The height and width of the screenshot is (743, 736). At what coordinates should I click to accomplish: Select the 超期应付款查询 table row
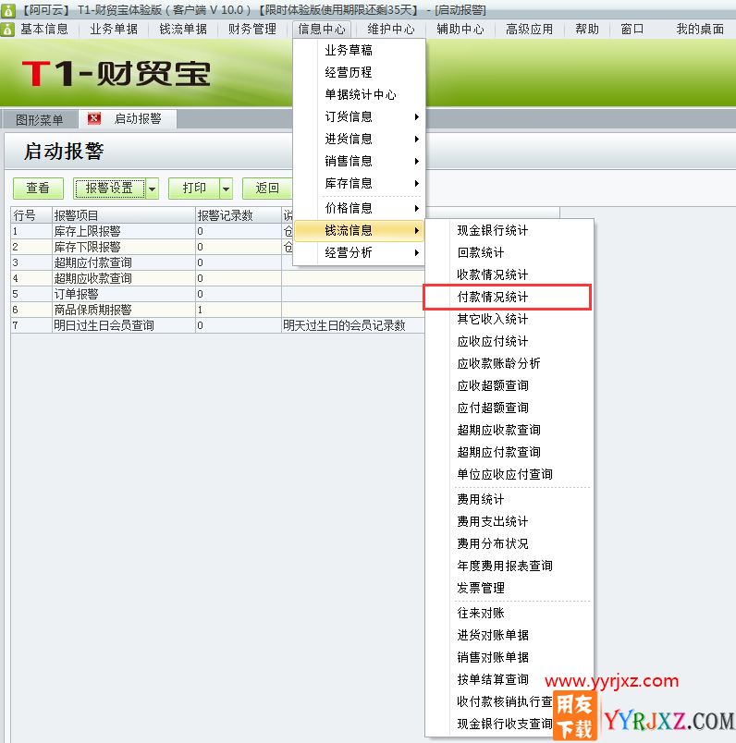217,262
